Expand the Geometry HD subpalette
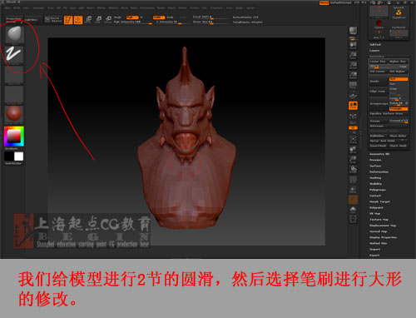 379,154
